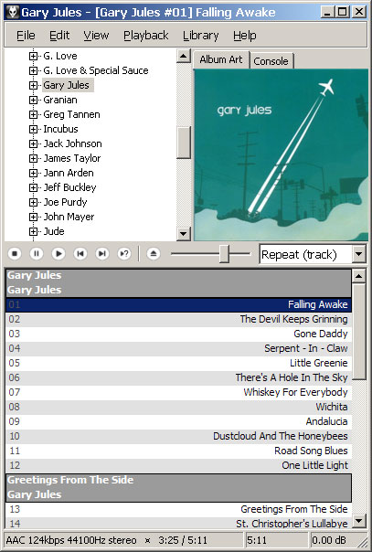Open the Playback menu
Image resolution: width=372 pixels, height=552 pixels.
145,36
